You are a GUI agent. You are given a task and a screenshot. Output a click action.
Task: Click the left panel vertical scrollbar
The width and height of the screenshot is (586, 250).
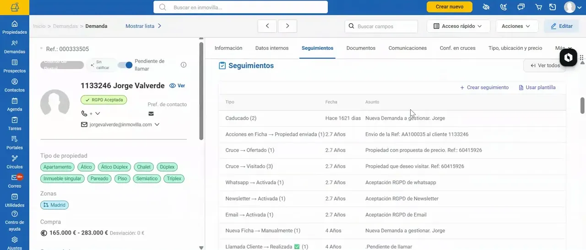click(x=201, y=91)
